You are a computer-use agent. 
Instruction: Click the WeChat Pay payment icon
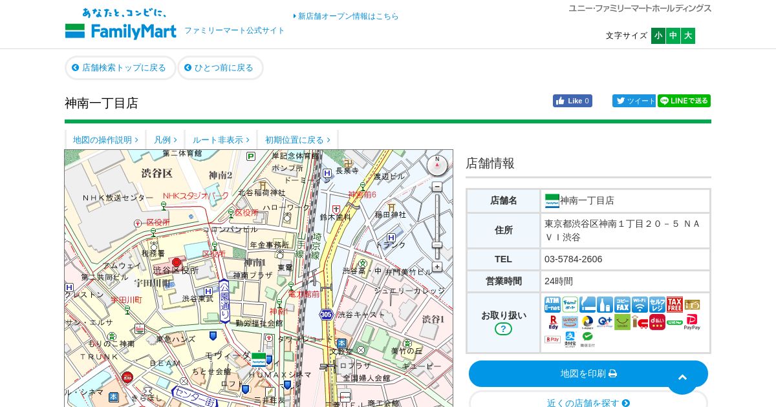coord(587,339)
